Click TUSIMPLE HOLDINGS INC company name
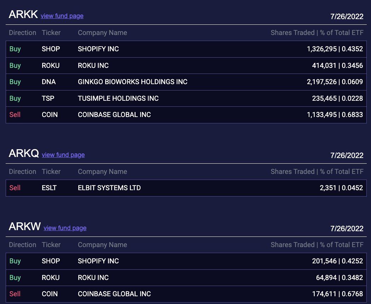371x304 pixels. point(118,98)
